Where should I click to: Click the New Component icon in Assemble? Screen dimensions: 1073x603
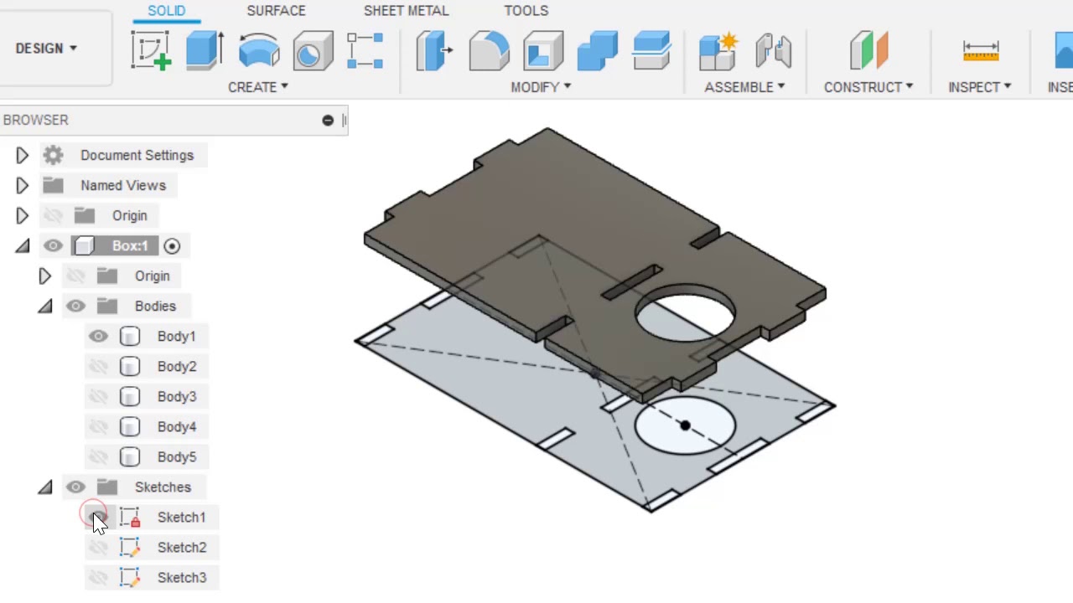tap(718, 50)
